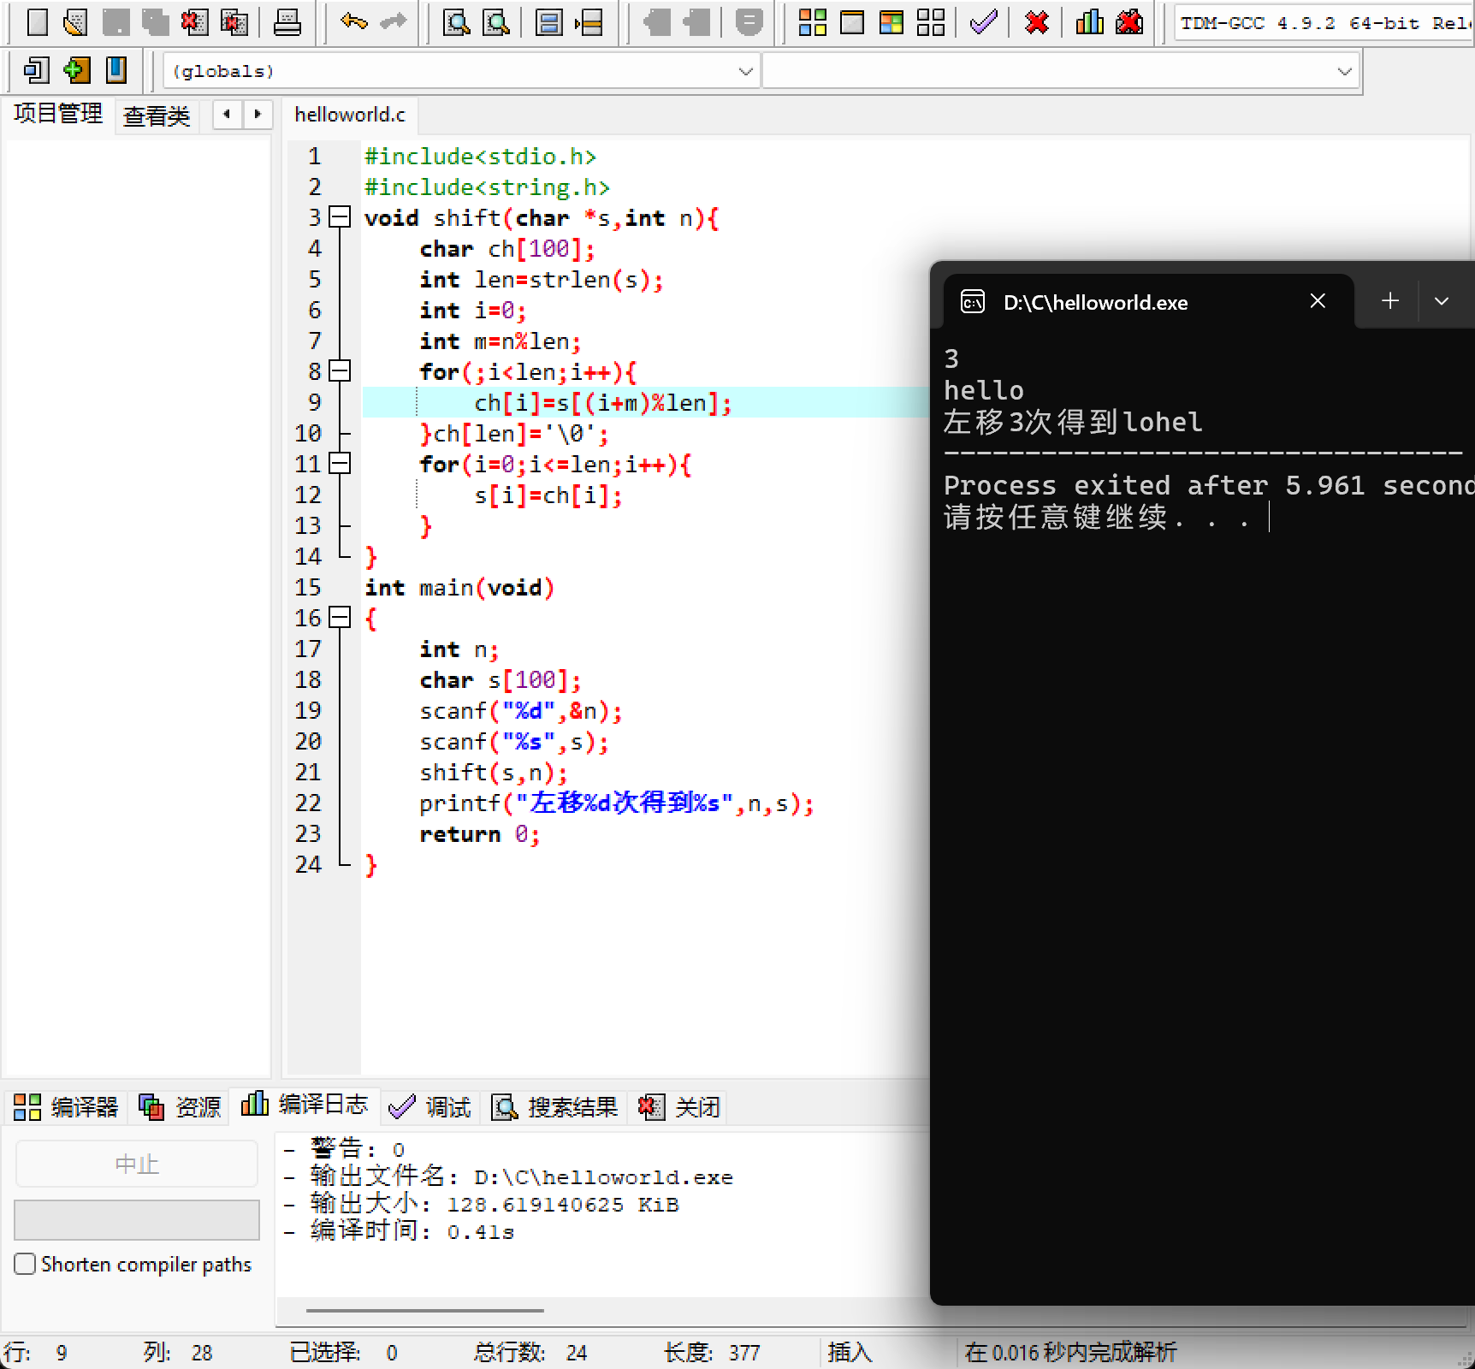
Task: Close the current file via toolbar icon
Action: point(194,22)
